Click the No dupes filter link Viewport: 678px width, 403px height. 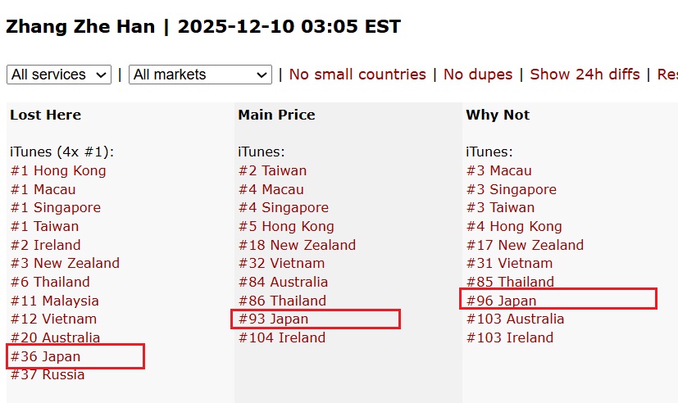point(478,75)
